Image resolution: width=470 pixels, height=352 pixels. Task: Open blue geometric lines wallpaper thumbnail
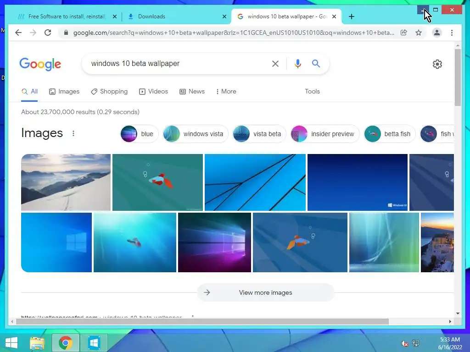pos(255,182)
